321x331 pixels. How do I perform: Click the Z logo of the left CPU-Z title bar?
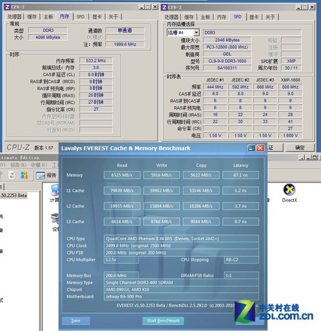tap(7, 7)
